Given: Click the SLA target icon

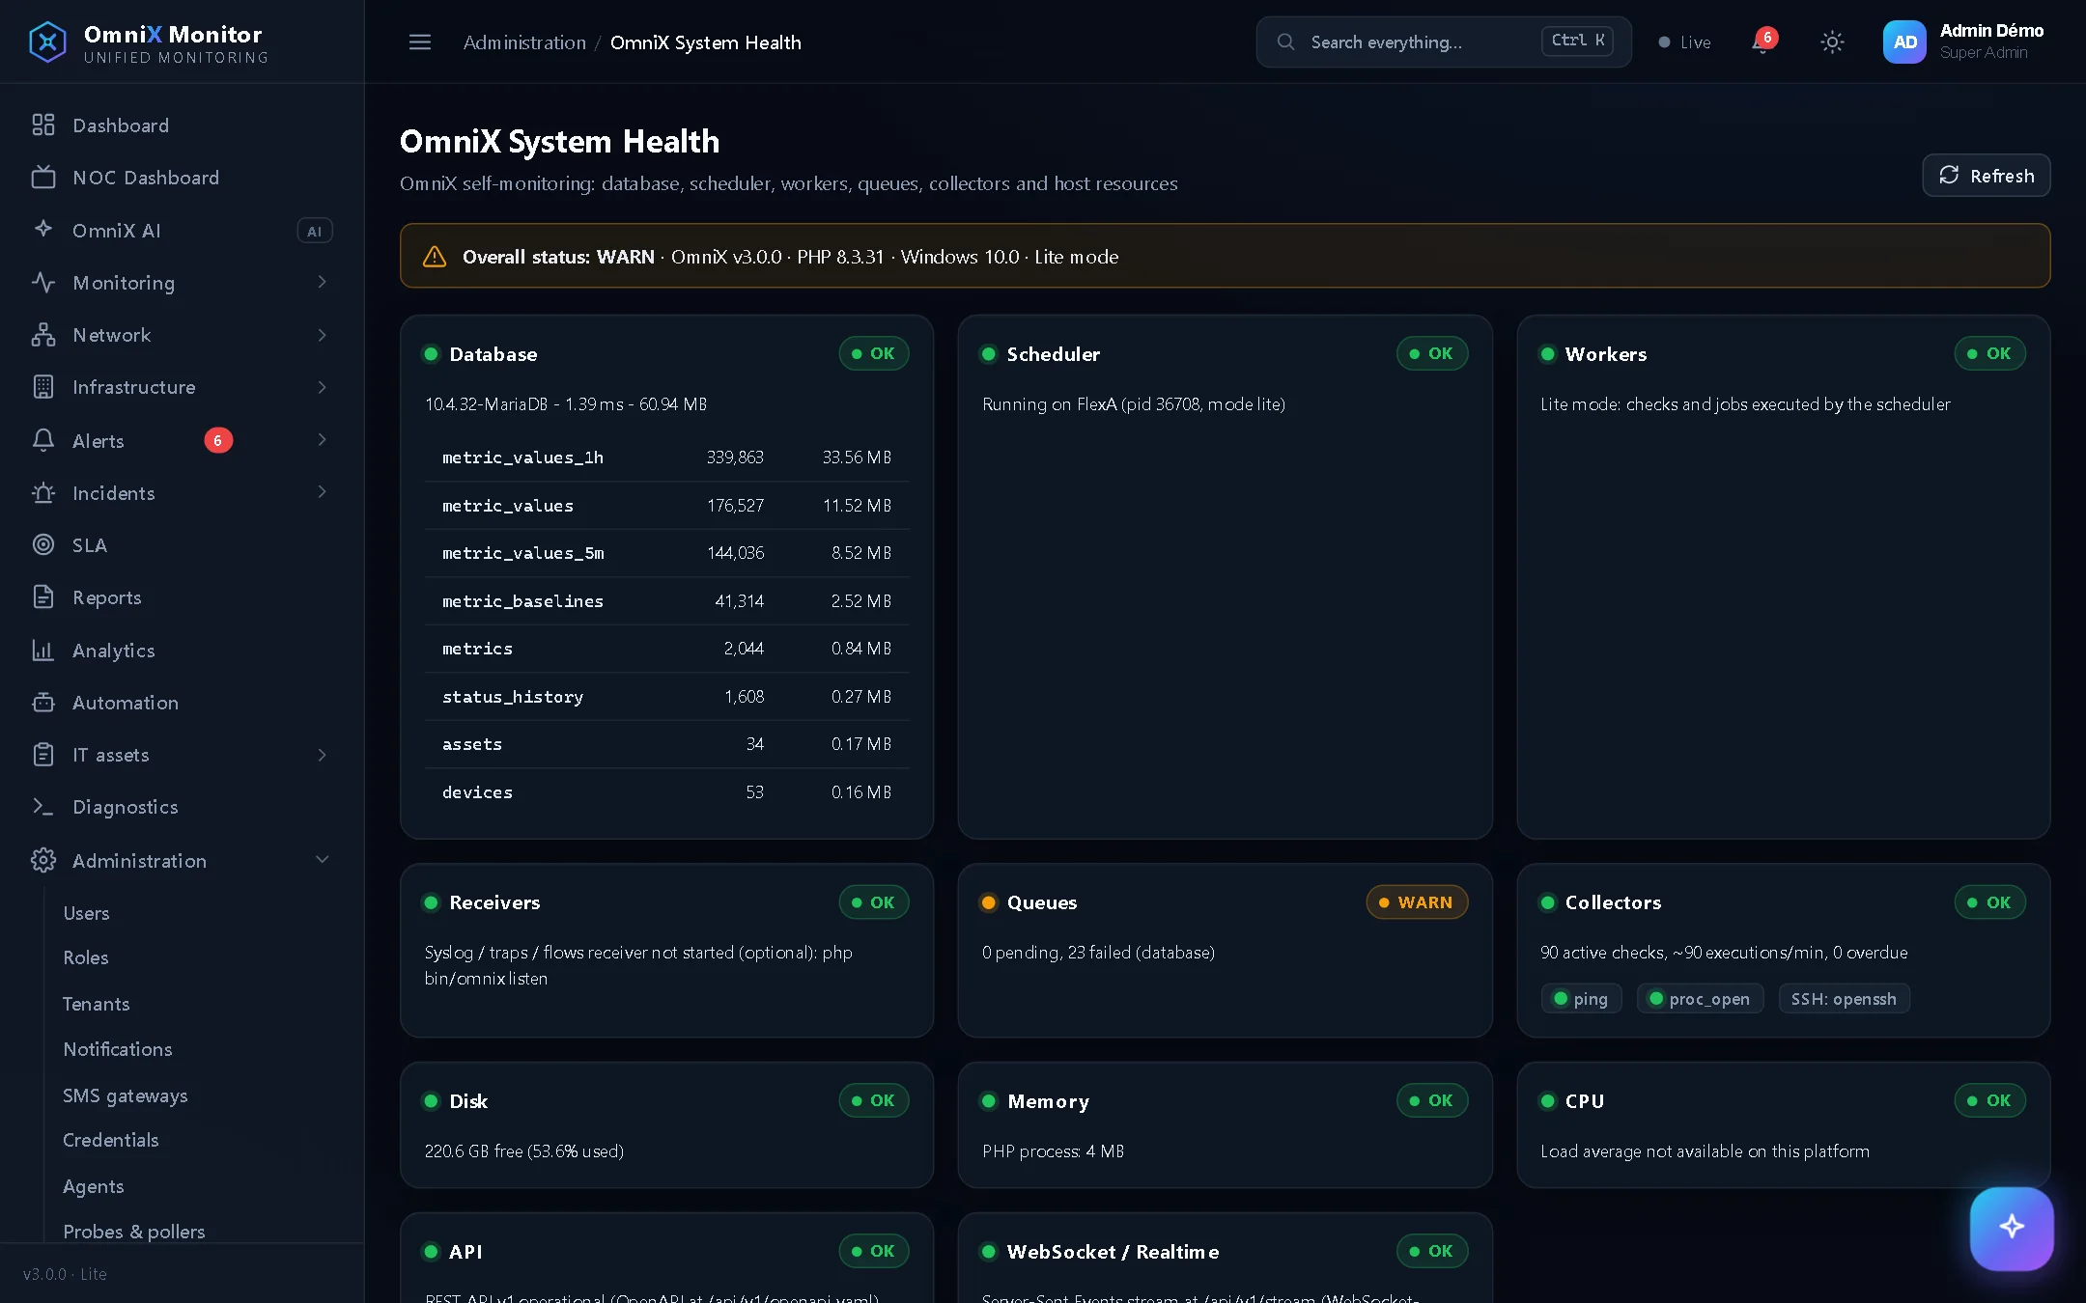Looking at the screenshot, I should pos(43,545).
